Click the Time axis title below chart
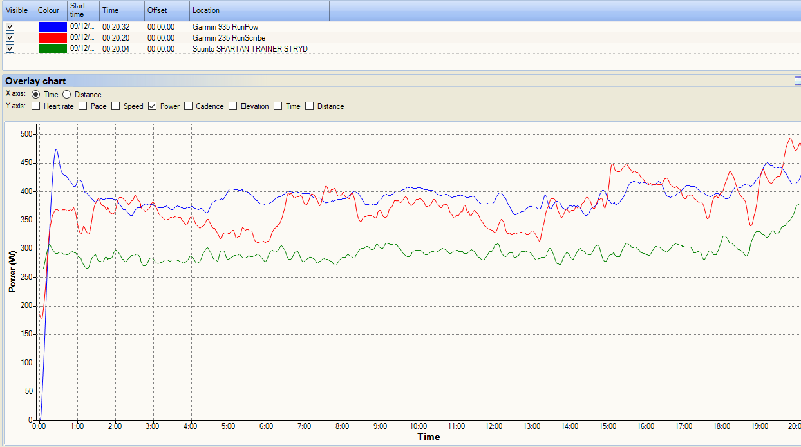This screenshot has height=447, width=801. pyautogui.click(x=429, y=437)
